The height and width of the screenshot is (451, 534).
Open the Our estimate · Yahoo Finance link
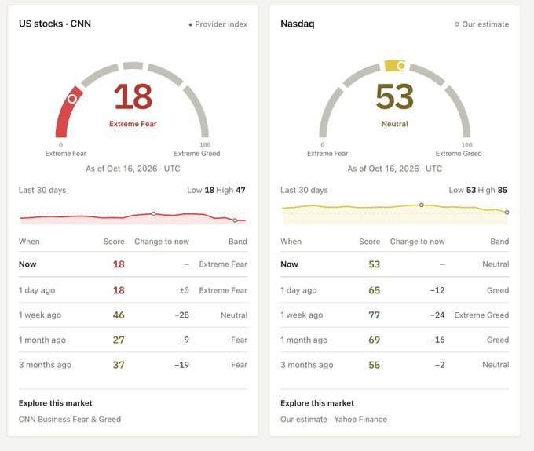(334, 420)
